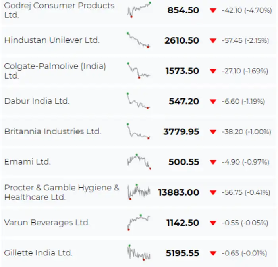Click the red down arrow for Emami Ltd.
The height and width of the screenshot is (267, 278).
(213, 162)
